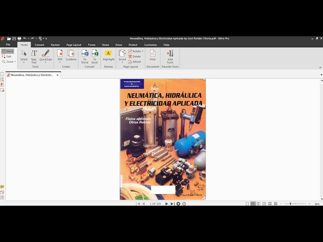Convert document To Word
The height and width of the screenshot is (242, 323).
coord(85,56)
